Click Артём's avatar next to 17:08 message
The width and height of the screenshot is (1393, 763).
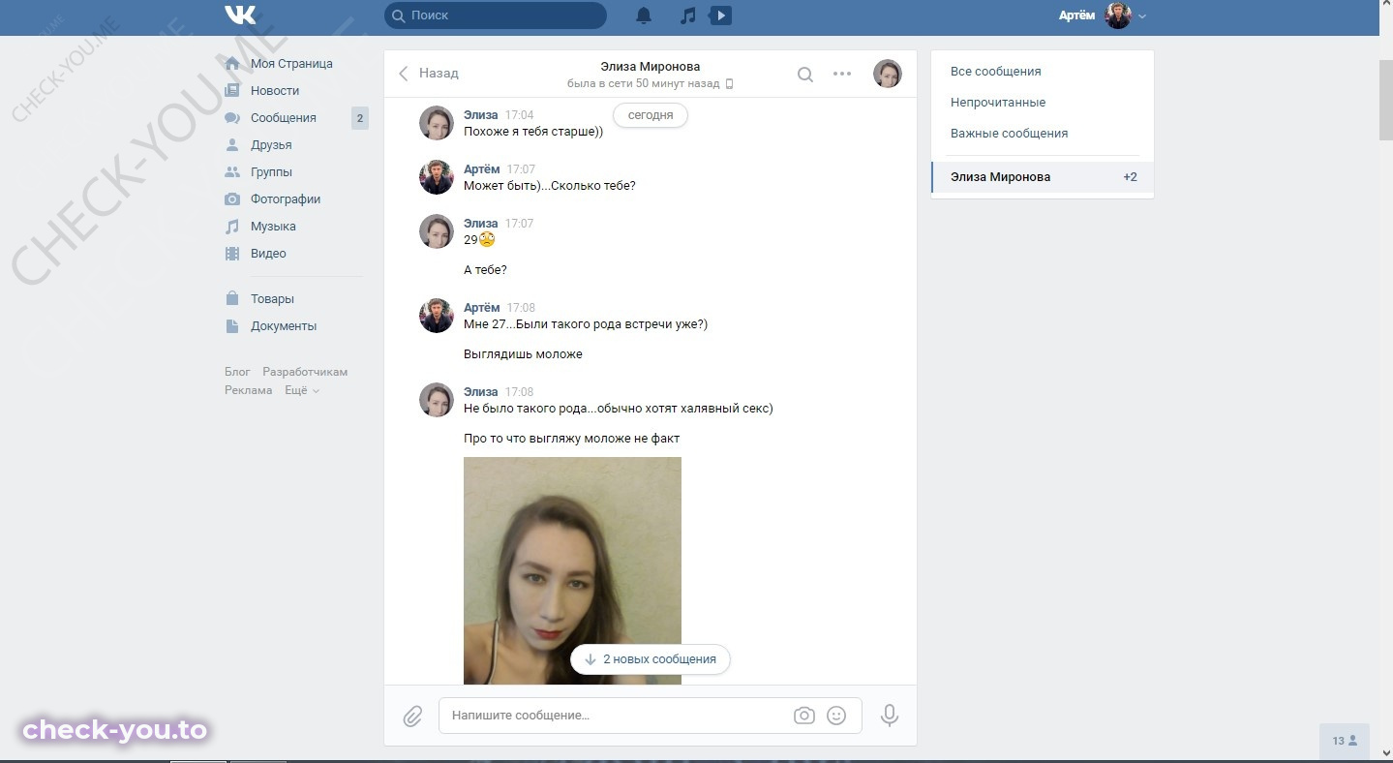click(437, 316)
